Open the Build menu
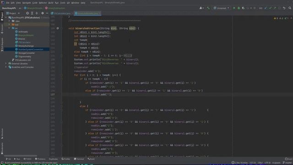Image resolution: width=293 pixels, height=165 pixels. click(51, 3)
